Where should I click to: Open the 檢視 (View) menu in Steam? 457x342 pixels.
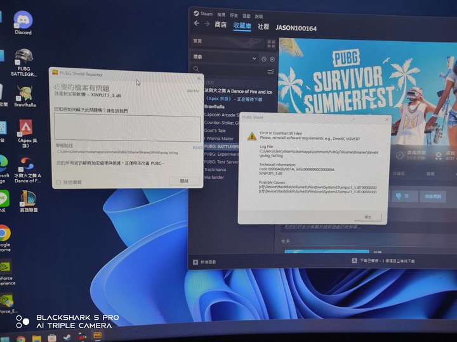(222, 15)
